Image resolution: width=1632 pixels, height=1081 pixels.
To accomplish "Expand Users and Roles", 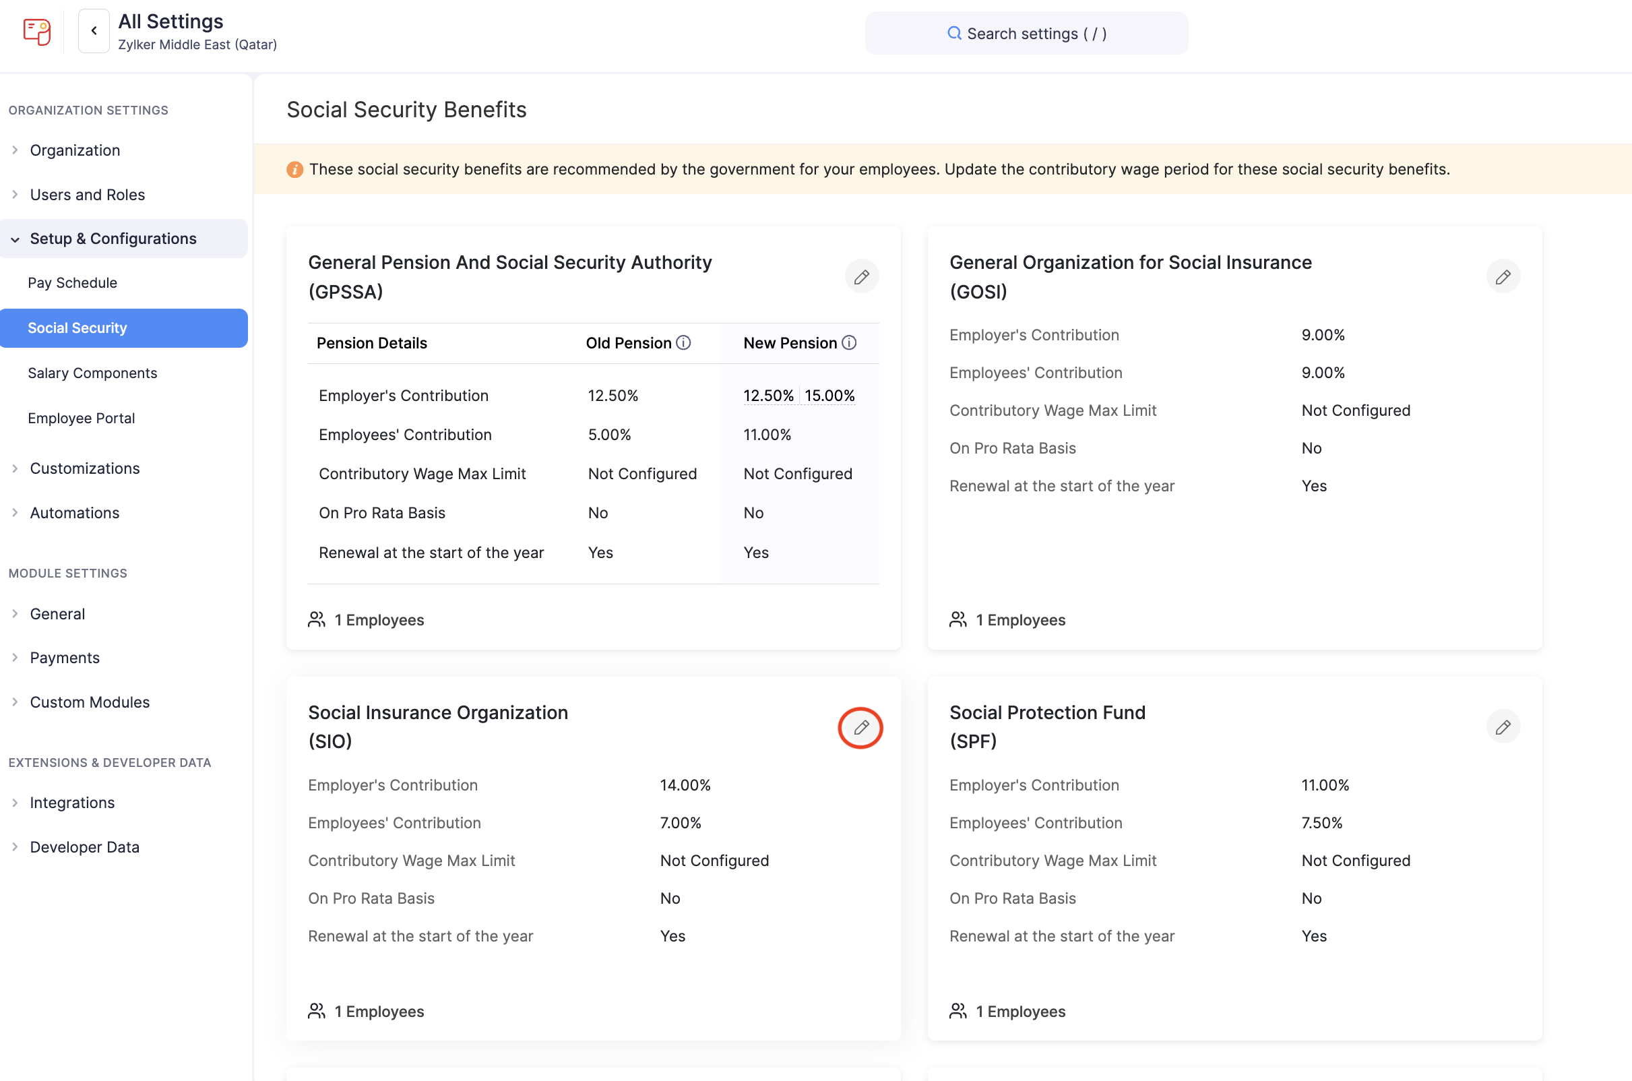I will pyautogui.click(x=87, y=194).
